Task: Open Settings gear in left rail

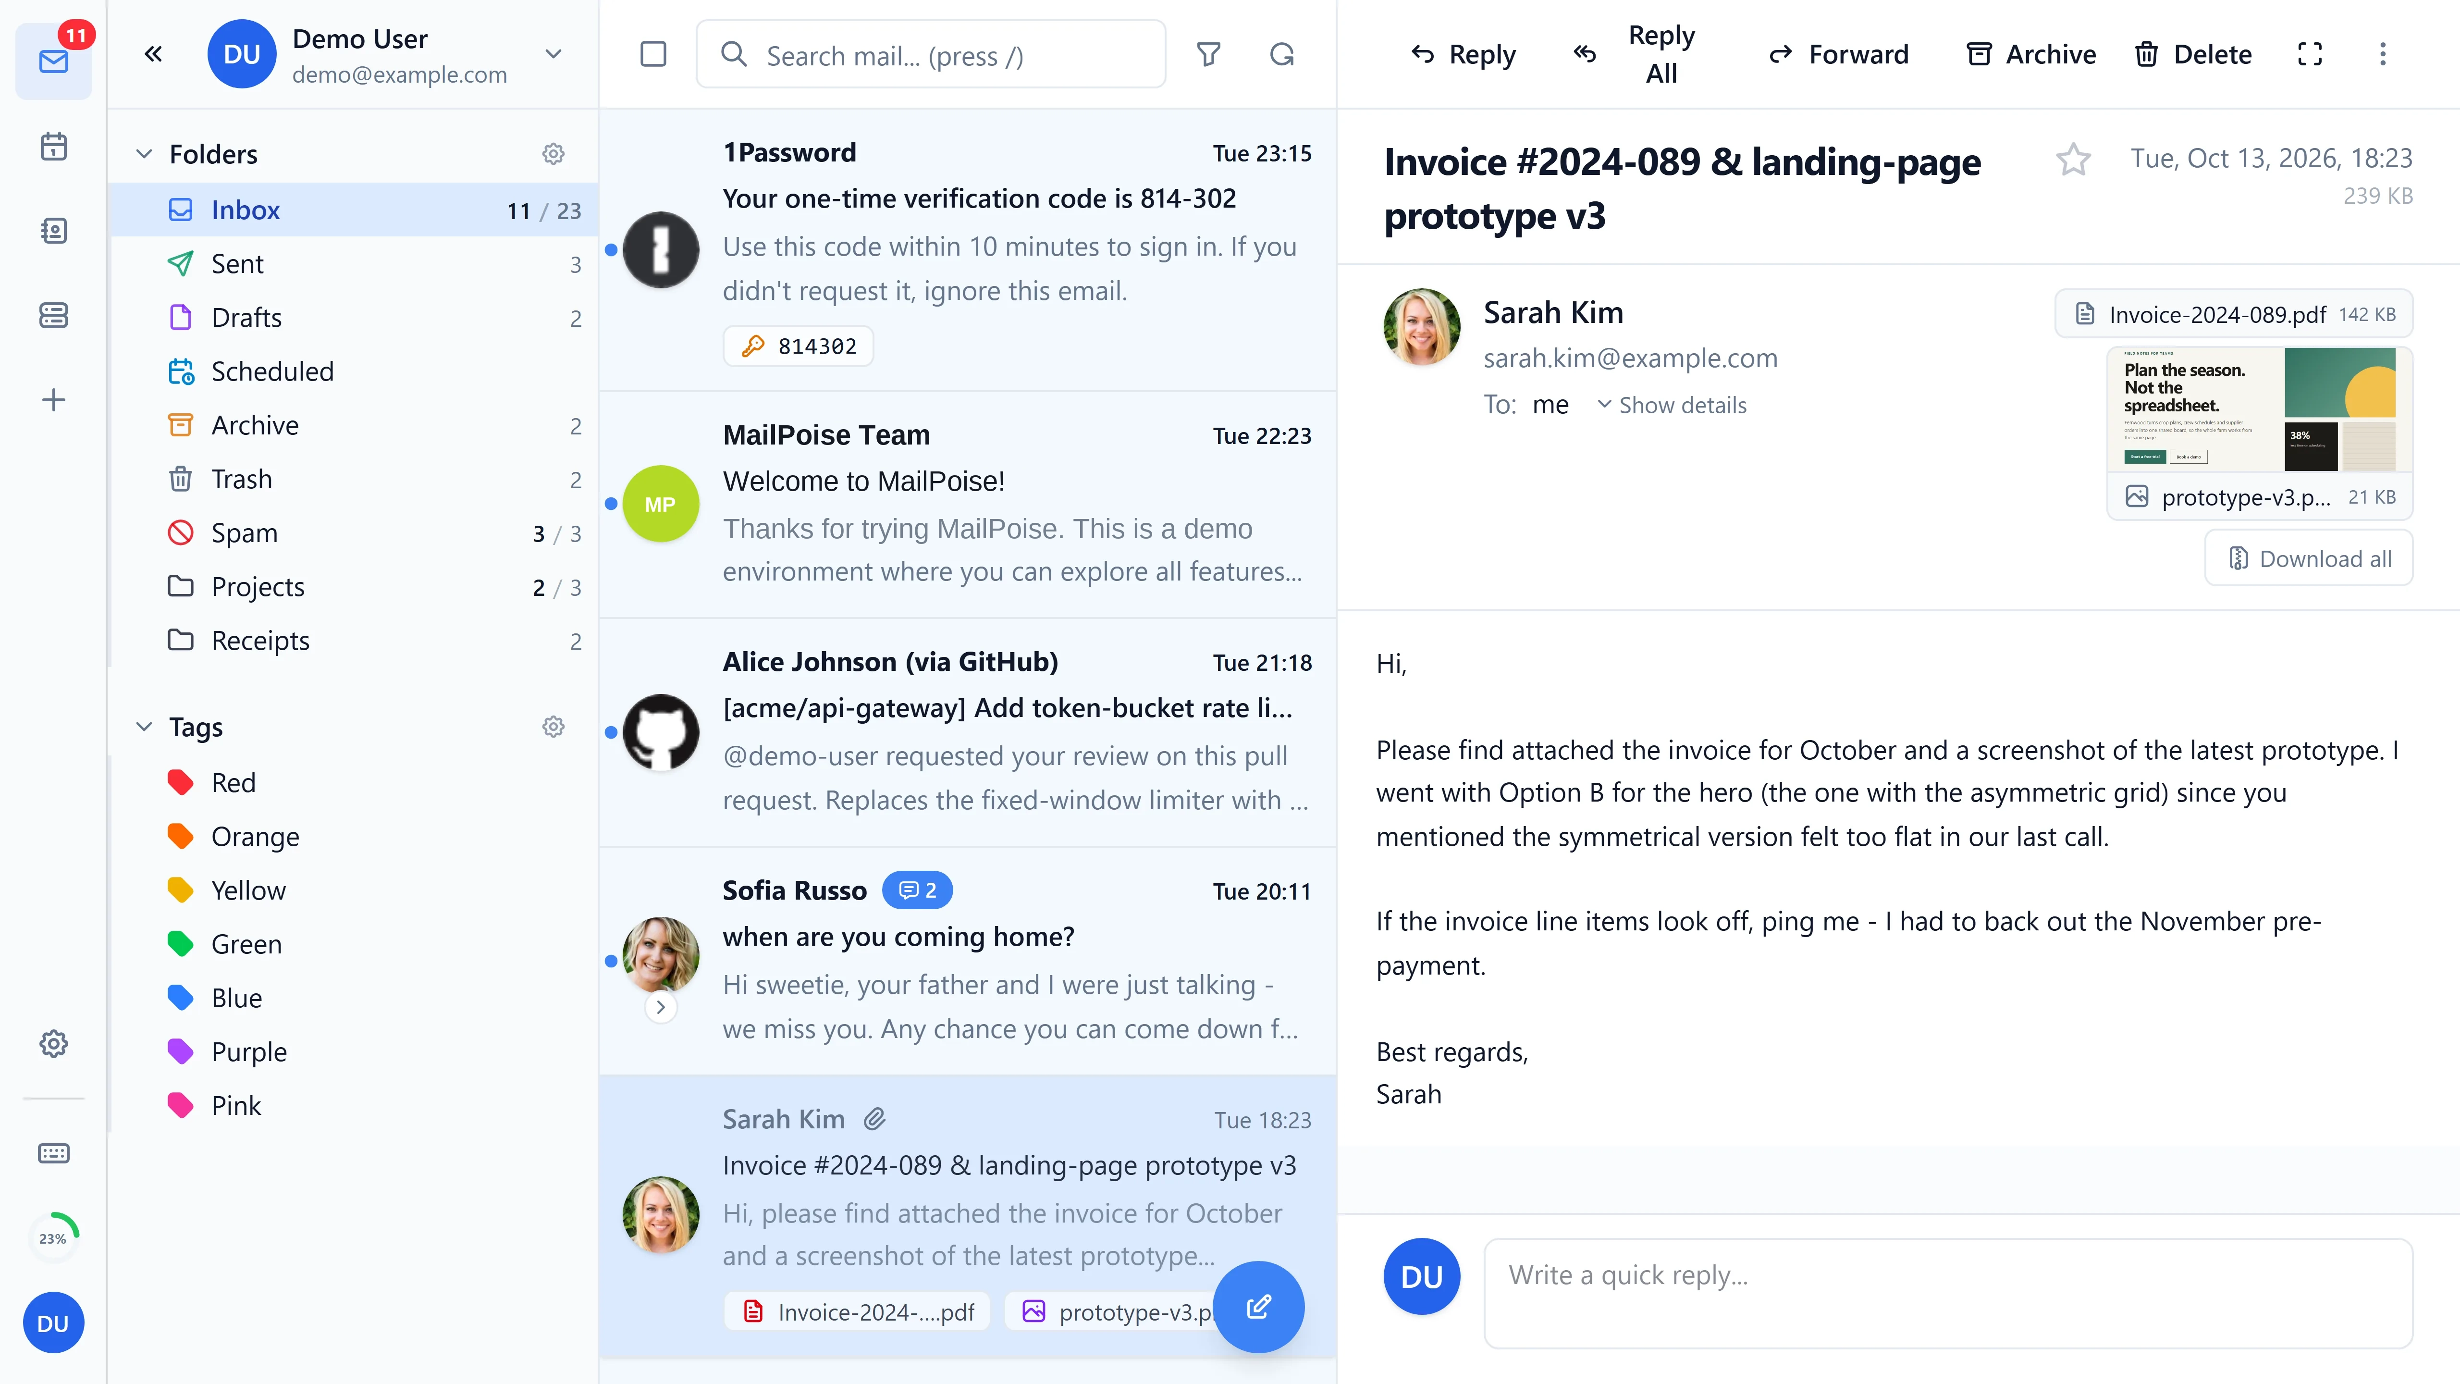Action: point(53,1043)
